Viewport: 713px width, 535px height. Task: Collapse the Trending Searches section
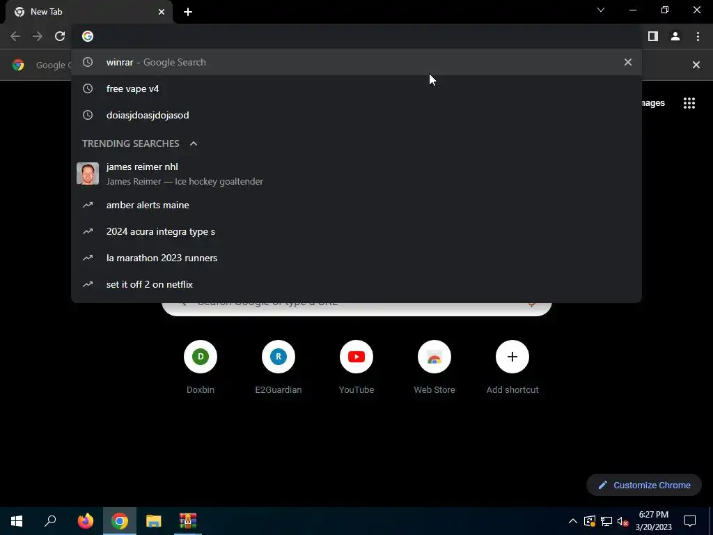pos(194,144)
